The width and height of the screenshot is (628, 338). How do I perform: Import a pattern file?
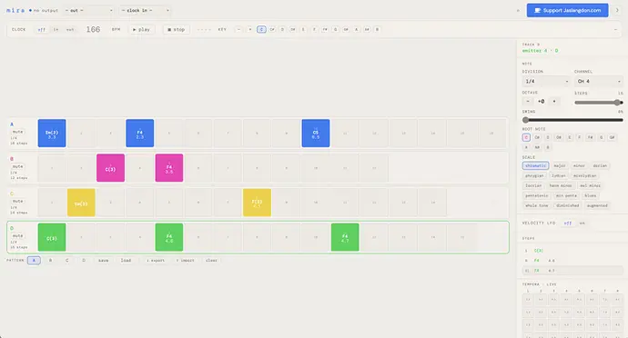click(185, 261)
